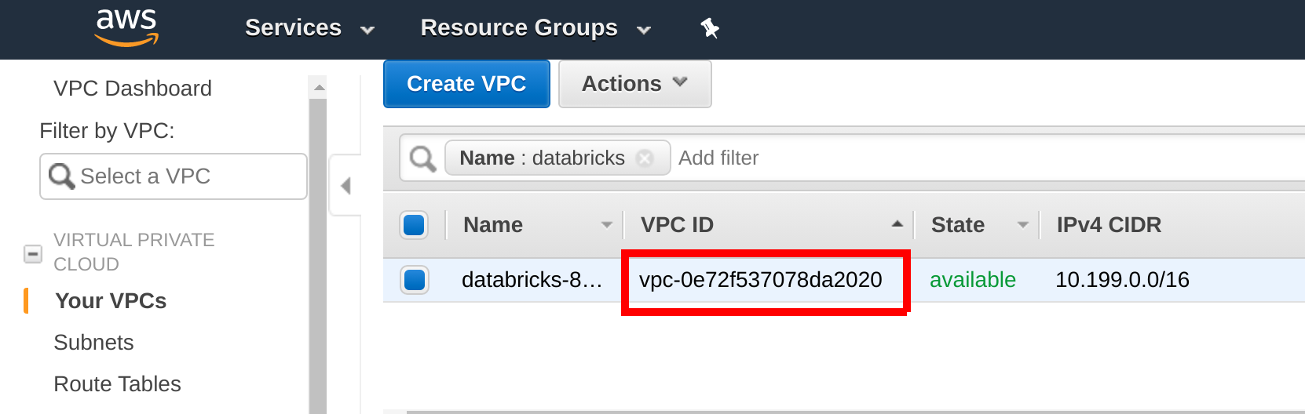This screenshot has width=1305, height=414.
Task: Open VPC Dashboard link
Action: 133,89
